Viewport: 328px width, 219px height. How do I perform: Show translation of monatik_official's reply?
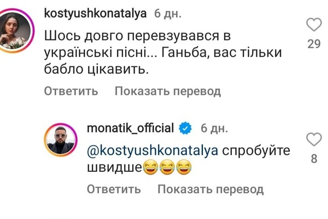click(x=210, y=189)
